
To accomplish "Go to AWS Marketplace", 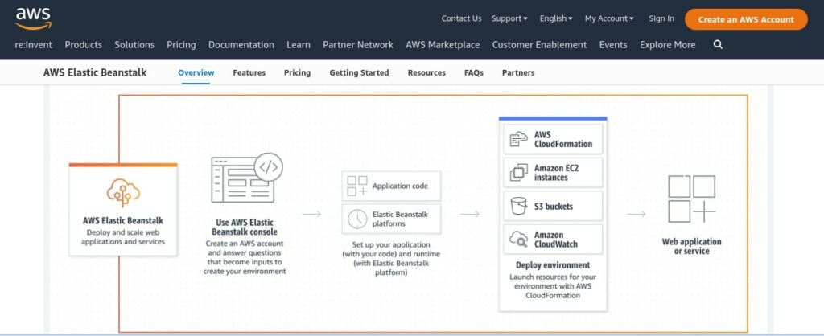I will 443,45.
